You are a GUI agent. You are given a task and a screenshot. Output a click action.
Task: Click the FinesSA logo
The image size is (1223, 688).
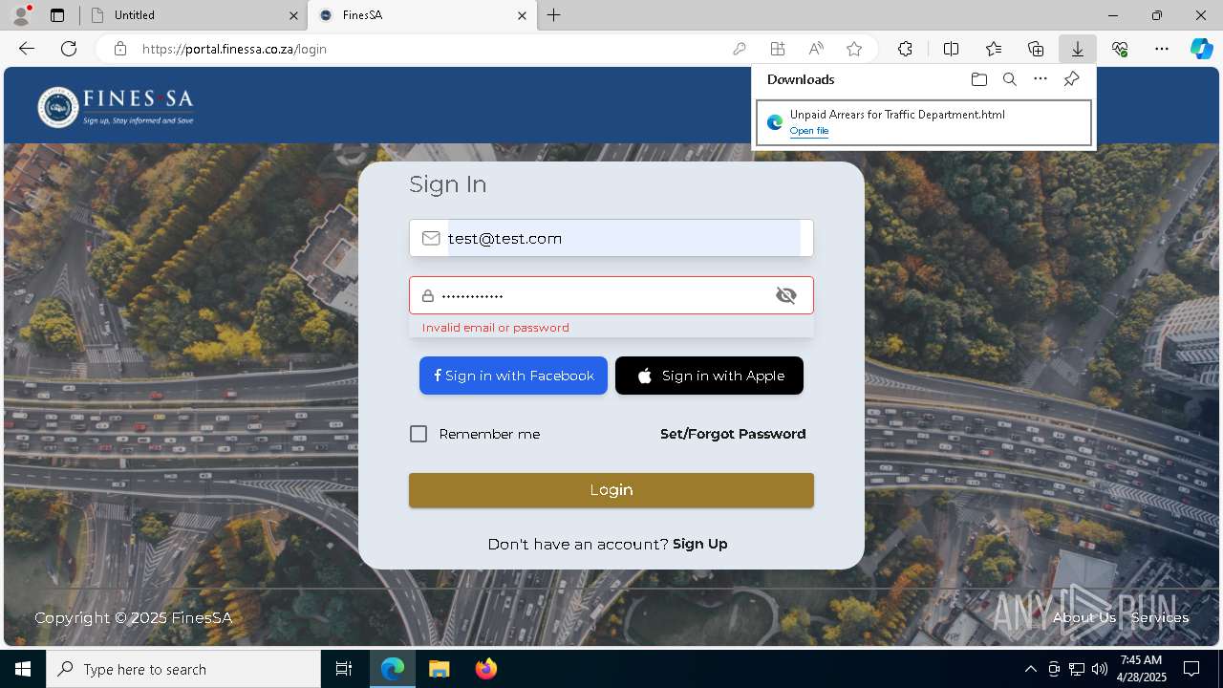click(x=116, y=106)
